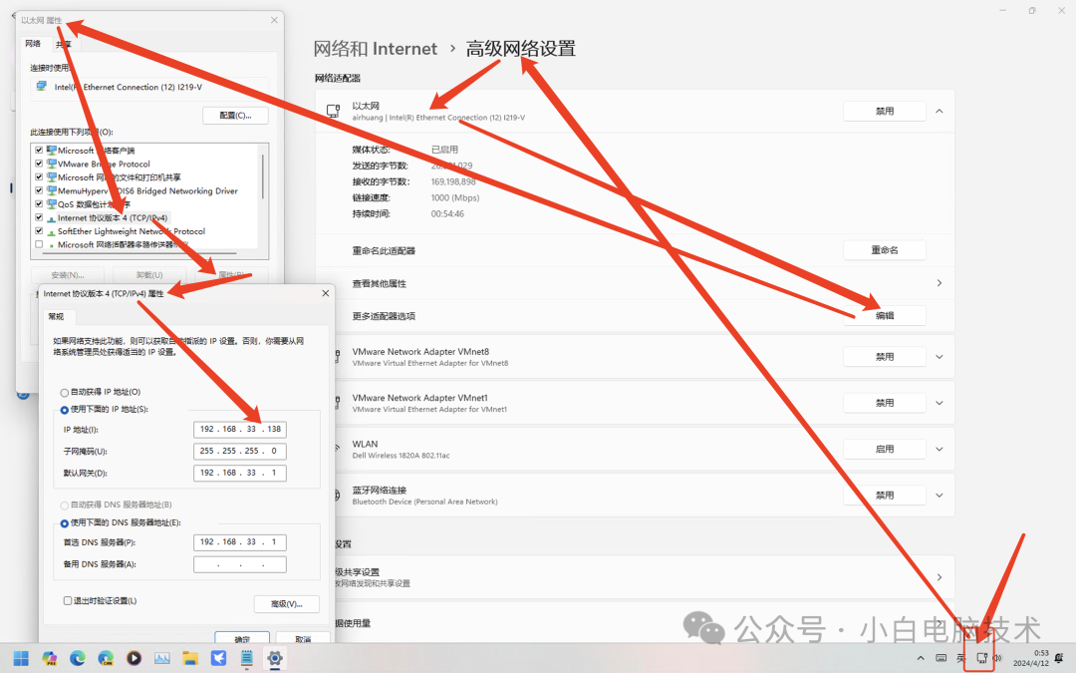Click the 备用 DNS 服务器 field
Screen dimensions: 1076x673
[x=240, y=564]
